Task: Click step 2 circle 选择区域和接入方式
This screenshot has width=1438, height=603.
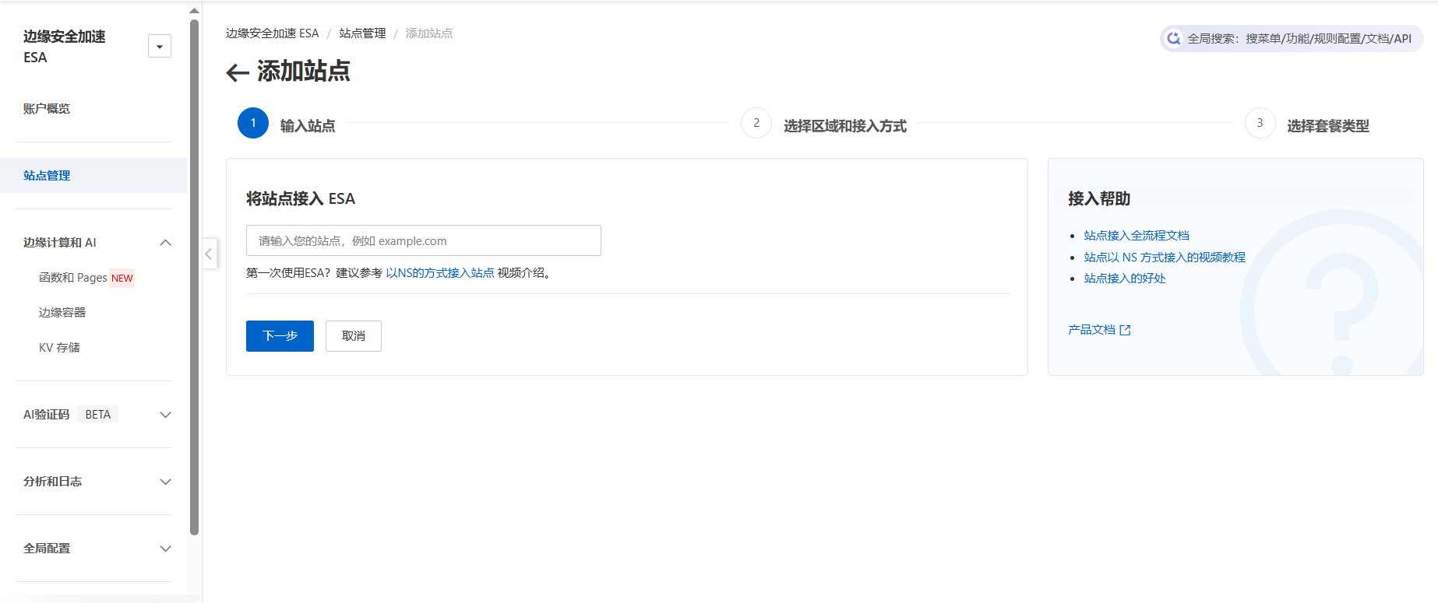Action: pos(756,123)
